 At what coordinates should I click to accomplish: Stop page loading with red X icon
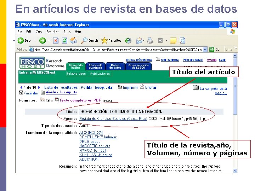pyautogui.click(x=56, y=40)
